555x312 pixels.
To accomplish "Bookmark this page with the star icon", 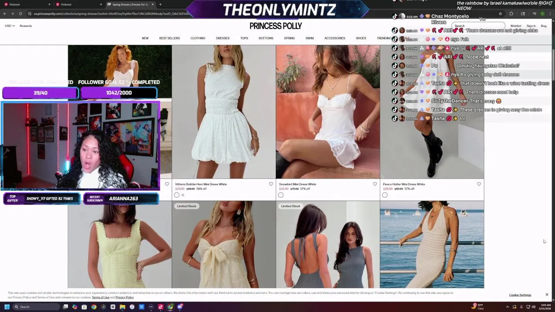I will [500, 13].
